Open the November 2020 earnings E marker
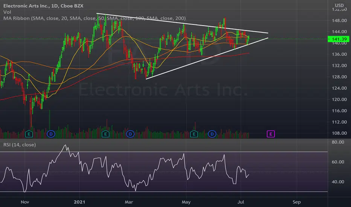The width and height of the screenshot is (351, 207). click(x=29, y=134)
